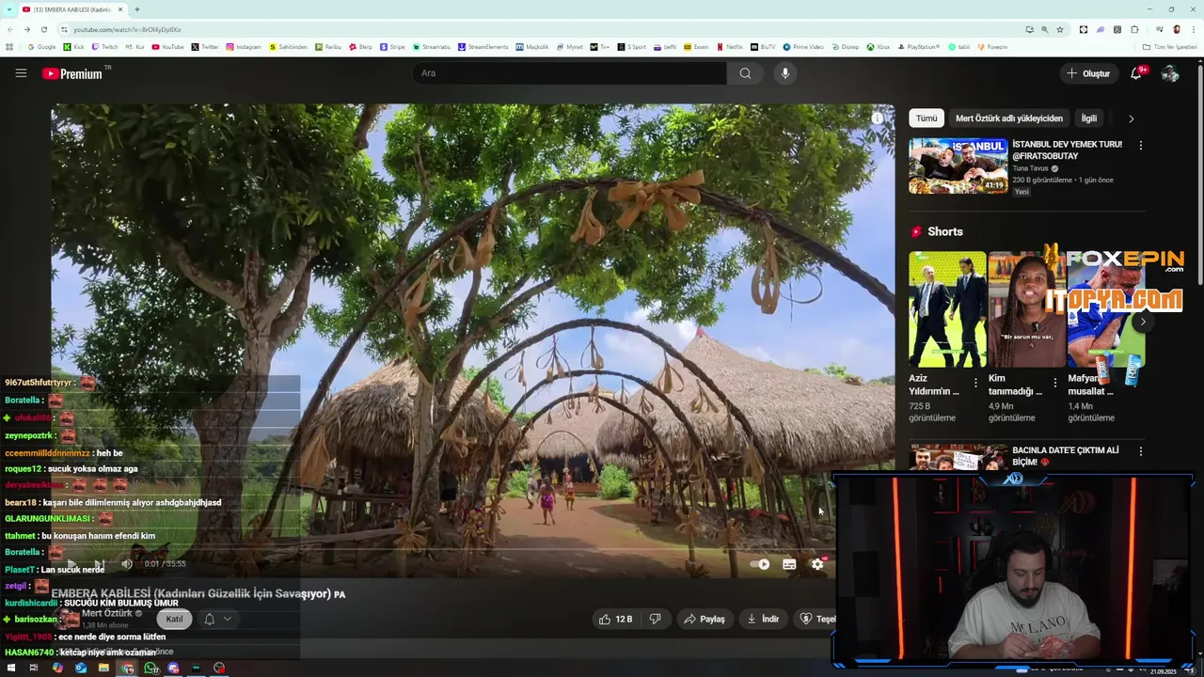Open Windows Start menu
The width and height of the screenshot is (1204, 677).
click(11, 669)
